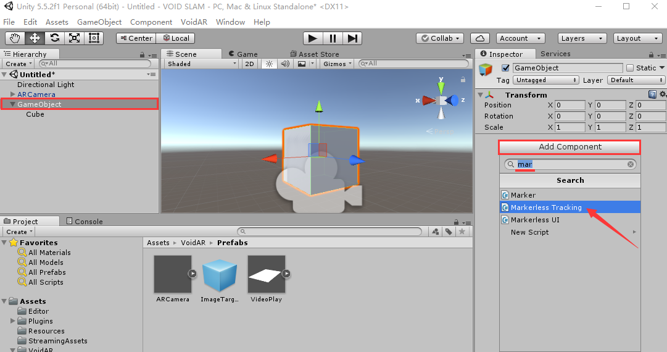Select the Hand tool
Screen dimensions: 667x352
pos(15,38)
